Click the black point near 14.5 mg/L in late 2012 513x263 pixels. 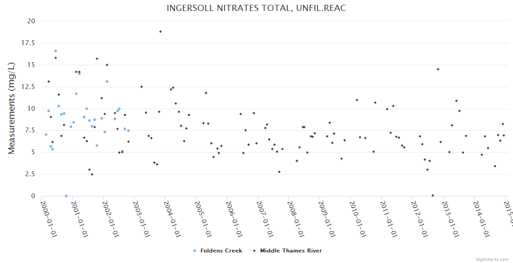click(438, 69)
